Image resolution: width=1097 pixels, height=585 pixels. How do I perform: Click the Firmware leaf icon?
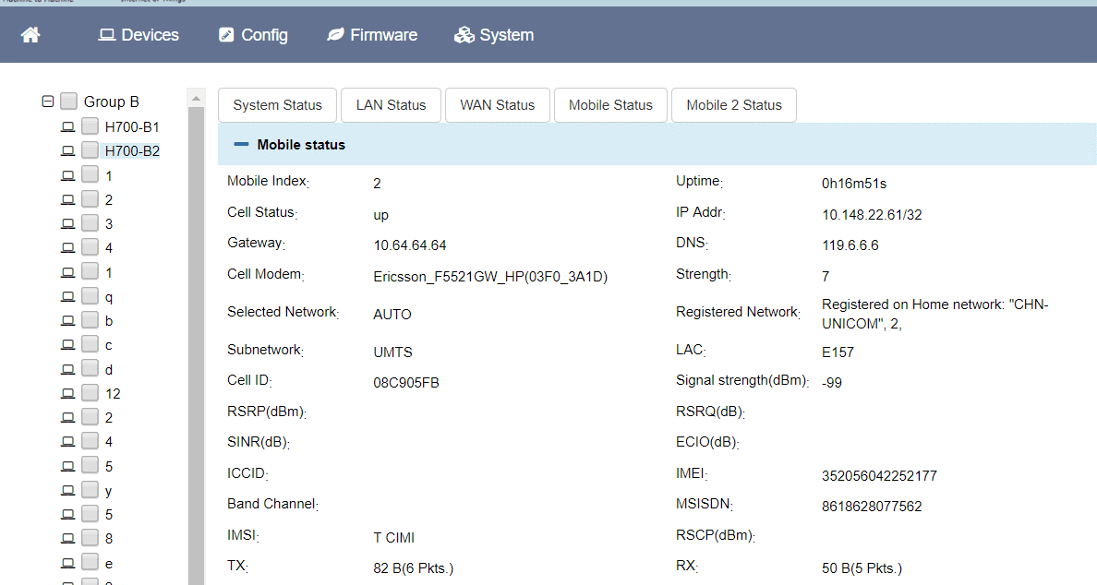(335, 35)
